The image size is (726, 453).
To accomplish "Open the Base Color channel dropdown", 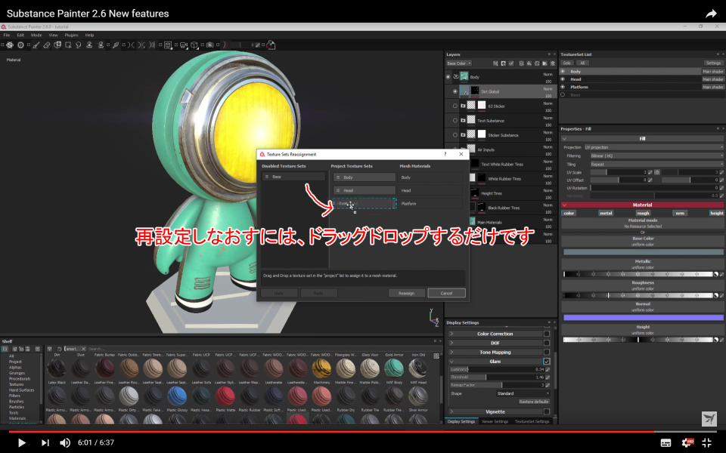I will point(459,63).
